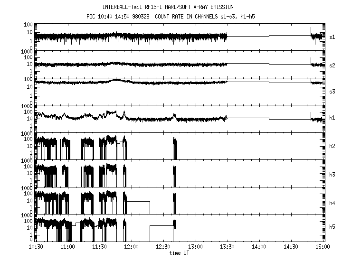Click the 13:30 time axis tick label

pyautogui.click(x=227, y=247)
